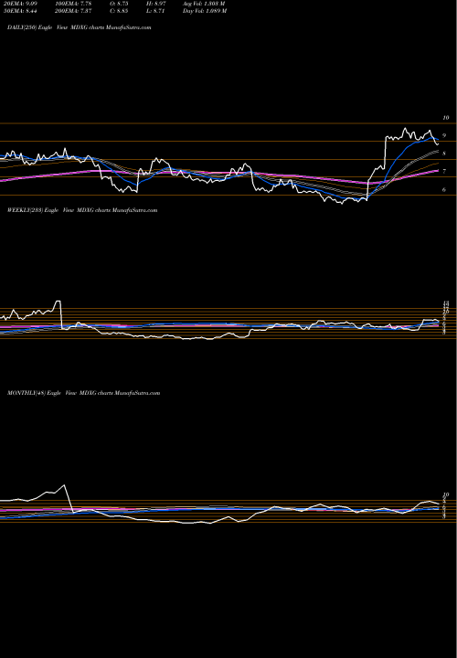Click the Day Vol reading
457x658 pixels.
(205, 11)
